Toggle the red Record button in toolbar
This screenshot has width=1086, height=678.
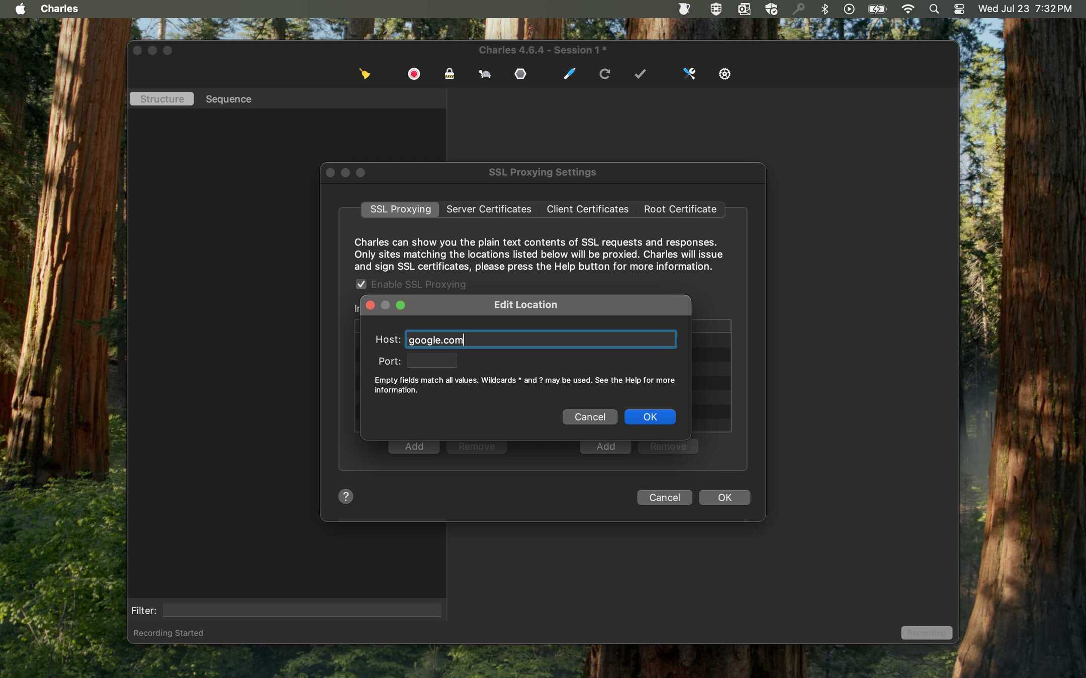pyautogui.click(x=414, y=74)
